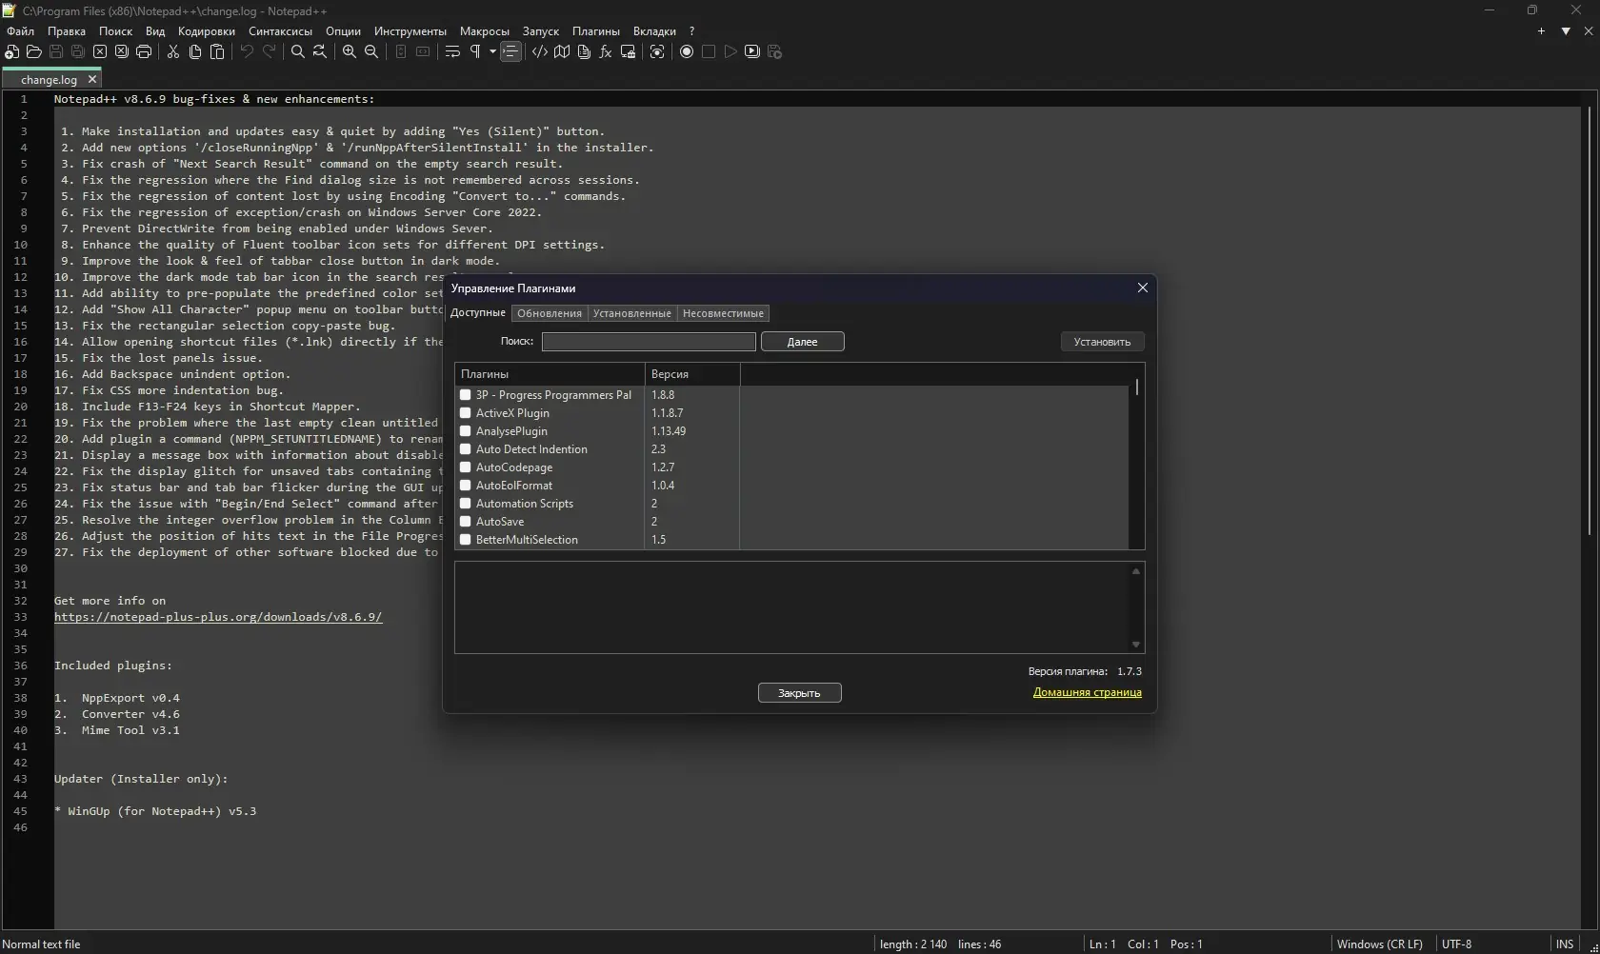The image size is (1600, 954).
Task: Sort by the Версия column header
Action: coord(692,374)
